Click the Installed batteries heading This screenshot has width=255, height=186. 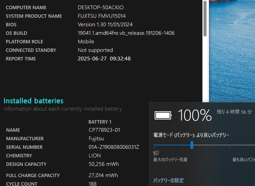click(x=33, y=101)
